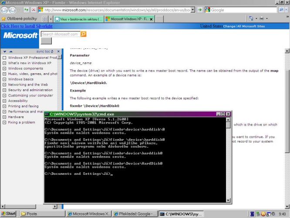290x218 pixels.
Task: Open What's new in Windows XP topic
Action: [30, 63]
